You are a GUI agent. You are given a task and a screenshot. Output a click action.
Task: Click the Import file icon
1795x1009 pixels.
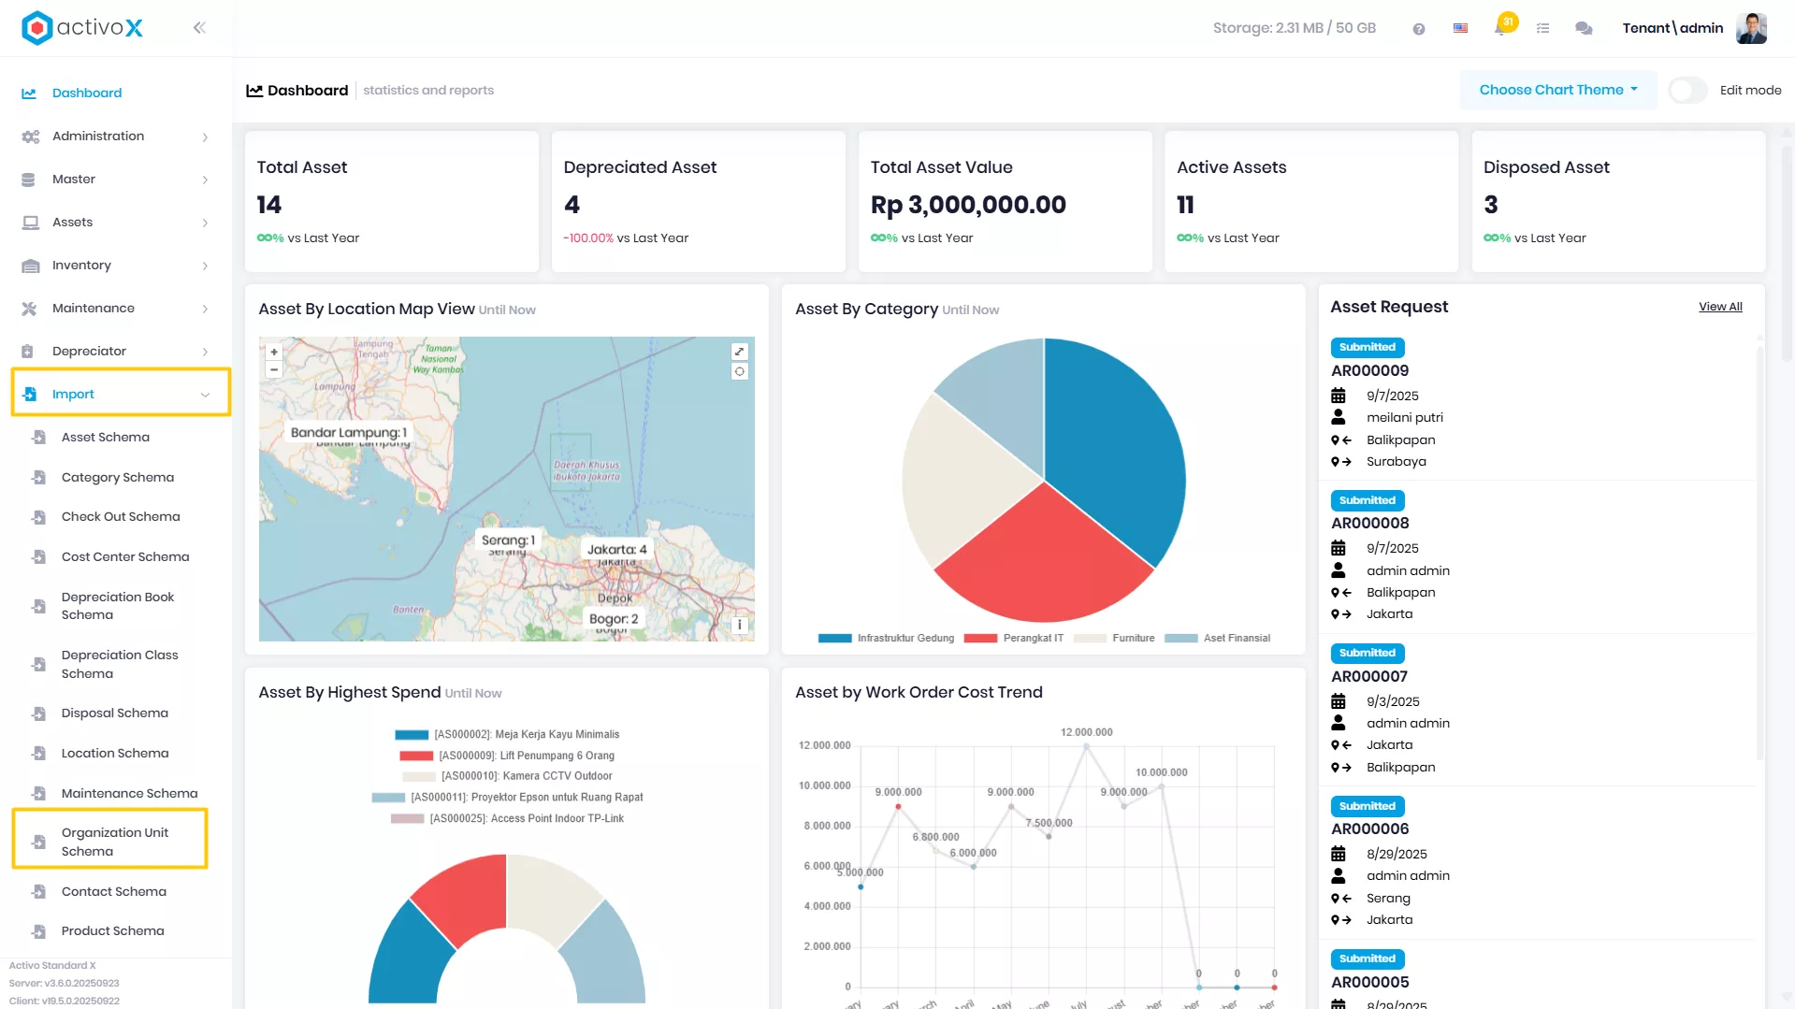coord(29,395)
